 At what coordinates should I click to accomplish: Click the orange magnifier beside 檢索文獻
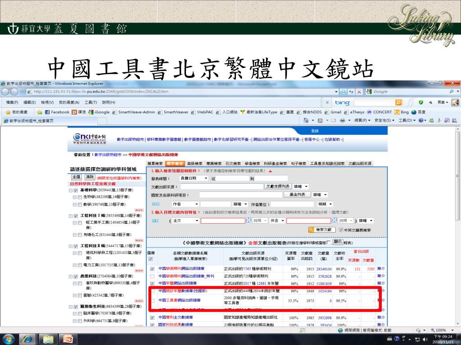tap(311, 230)
